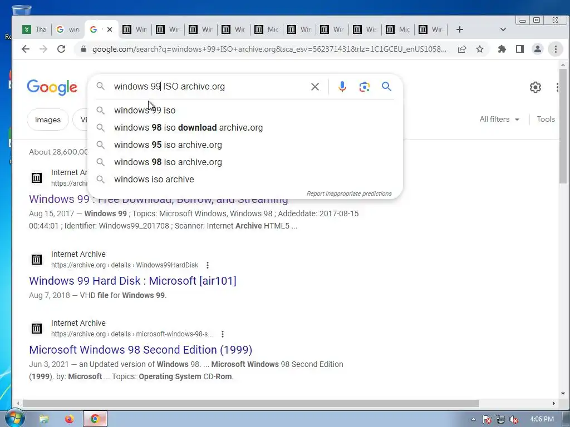Choose suggestion 'windows iso archive'
The image size is (570, 427).
point(245,180)
